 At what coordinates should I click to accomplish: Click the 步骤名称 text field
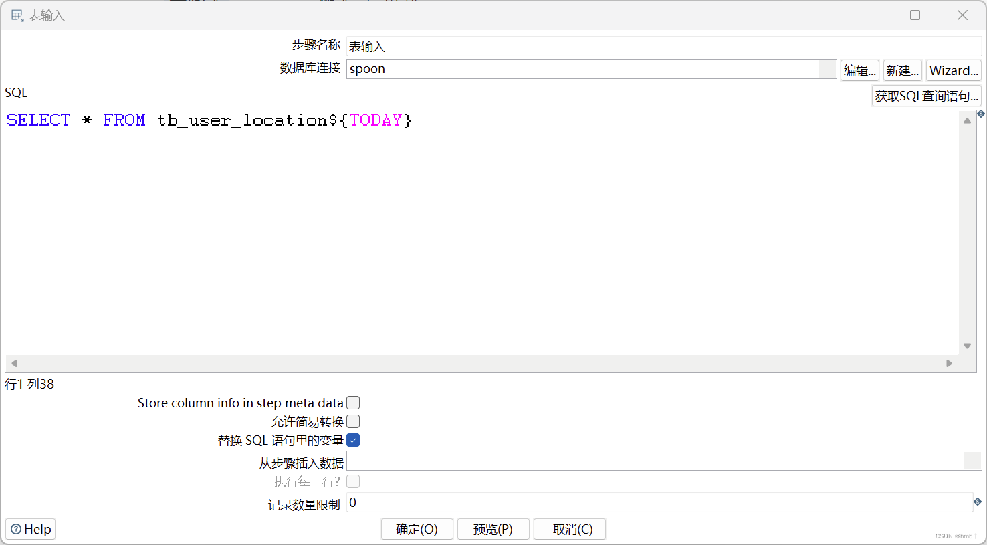664,46
